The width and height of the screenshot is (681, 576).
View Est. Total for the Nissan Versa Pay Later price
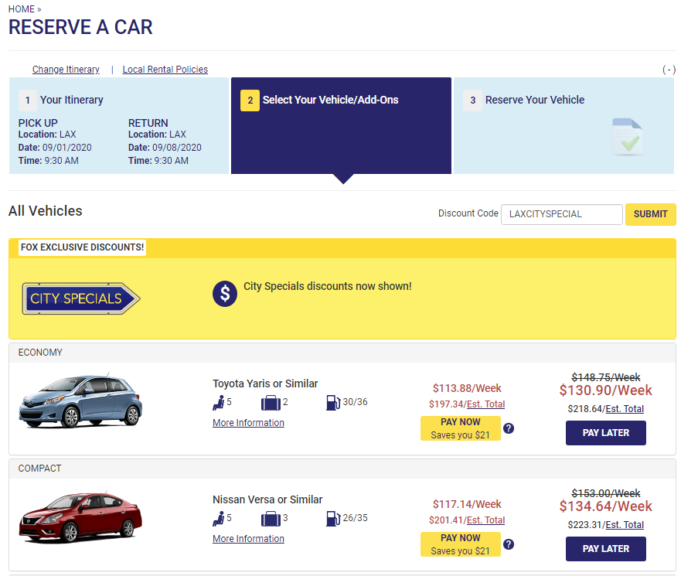point(624,524)
